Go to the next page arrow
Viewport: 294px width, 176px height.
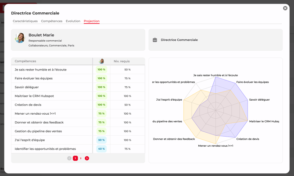click(87, 158)
